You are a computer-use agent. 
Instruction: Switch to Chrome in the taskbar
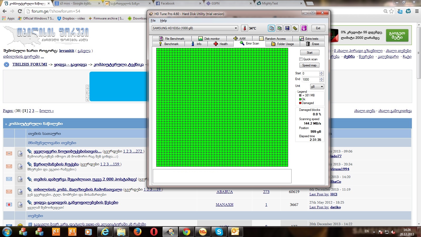pyautogui.click(x=187, y=232)
